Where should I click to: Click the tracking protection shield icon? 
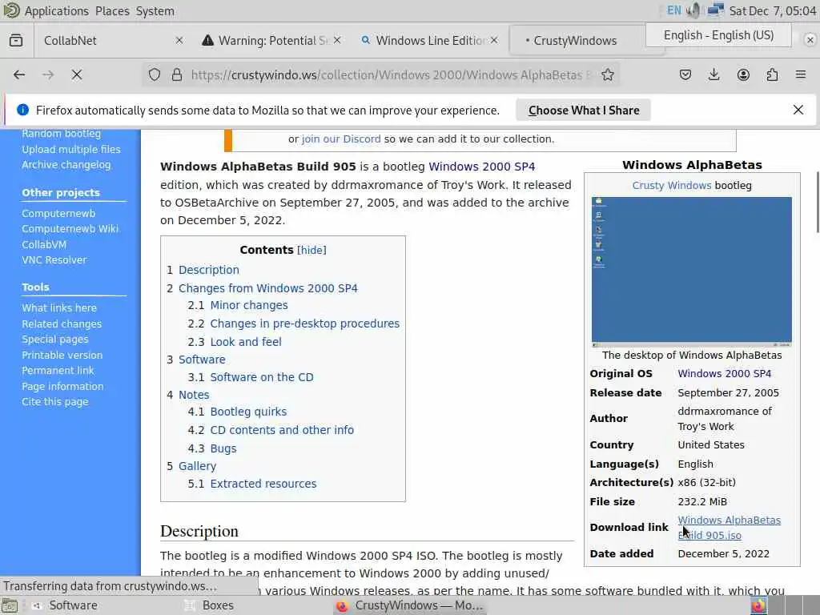[x=155, y=74]
